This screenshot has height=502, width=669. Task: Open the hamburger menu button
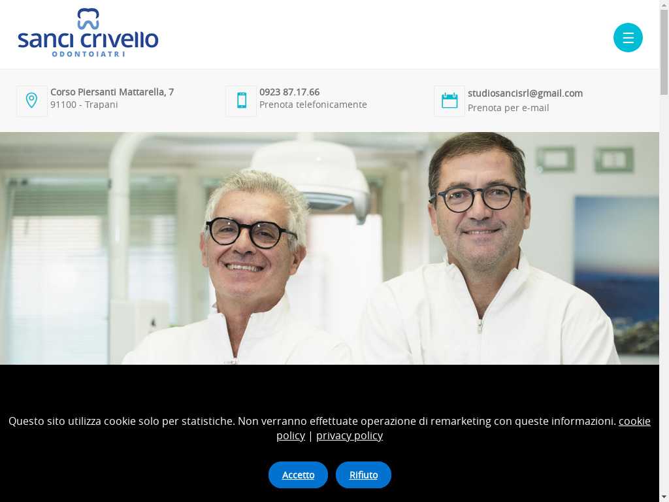(x=628, y=37)
